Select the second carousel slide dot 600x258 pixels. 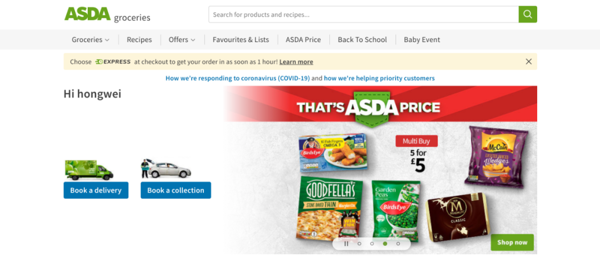[x=372, y=244]
